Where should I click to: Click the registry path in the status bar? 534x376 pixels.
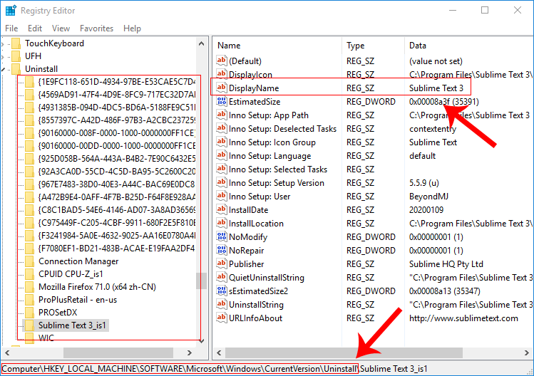tap(215, 369)
